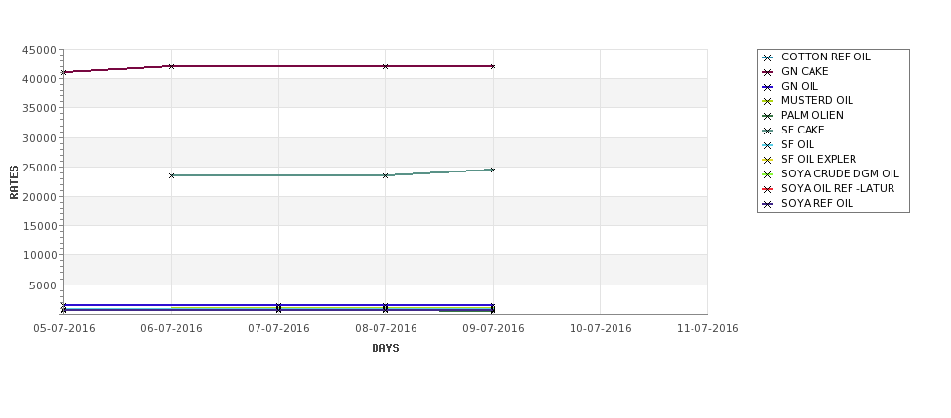This screenshot has height=418, width=951.
Task: Click the PALM OLIEN legend marker icon
Action: click(x=768, y=116)
